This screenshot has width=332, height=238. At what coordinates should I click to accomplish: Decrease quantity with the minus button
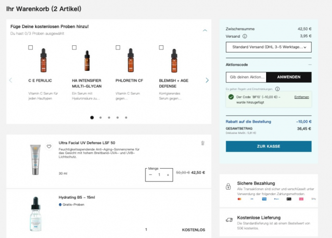[x=151, y=175]
